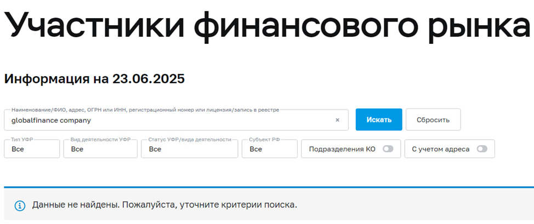Expand the "Вид деятельности УФР" dropdown

click(x=100, y=149)
